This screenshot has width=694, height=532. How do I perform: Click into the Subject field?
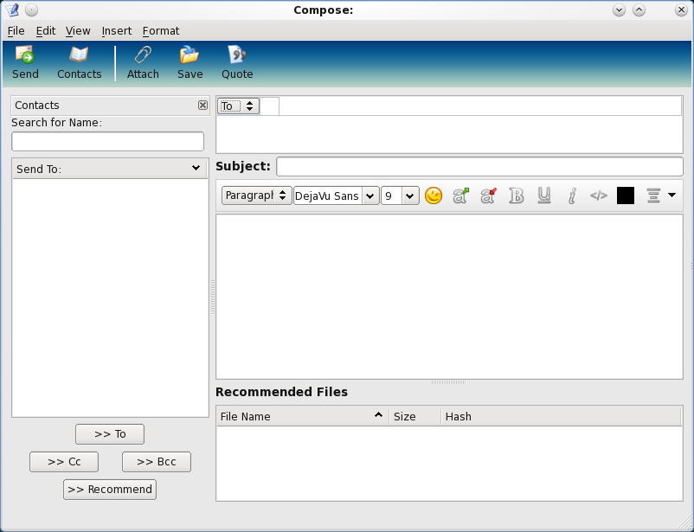tap(479, 166)
